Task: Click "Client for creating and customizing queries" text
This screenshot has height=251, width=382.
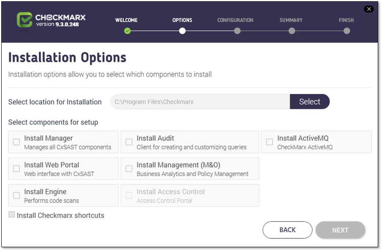Action: 192,147
